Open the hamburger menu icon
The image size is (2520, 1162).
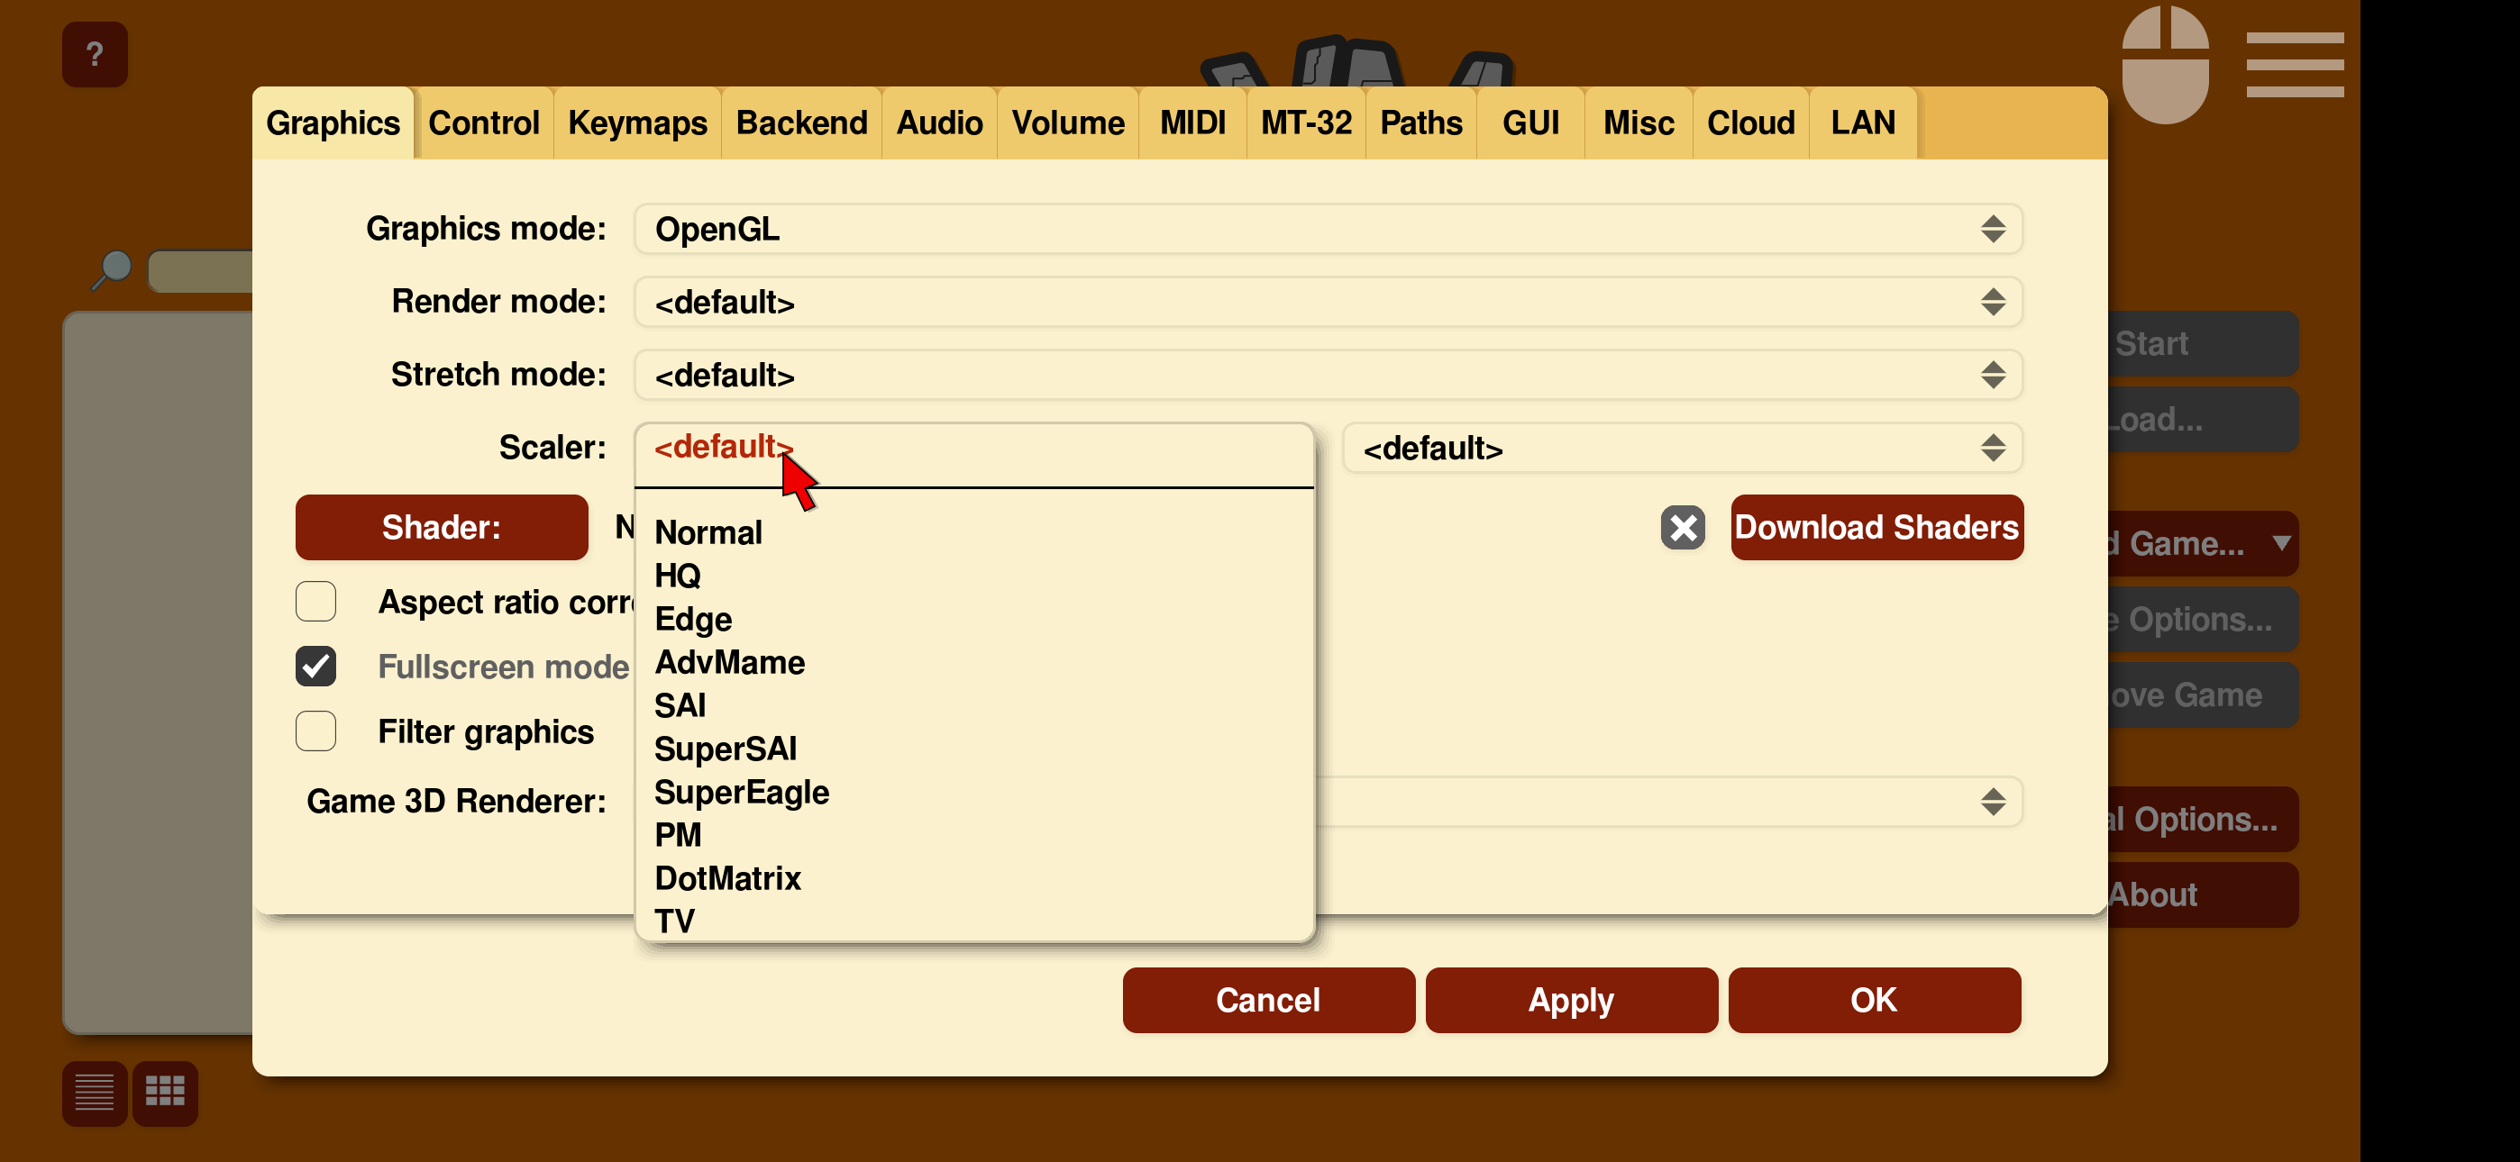tap(2294, 65)
